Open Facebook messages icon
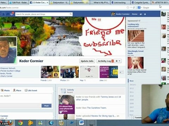 (8, 14)
